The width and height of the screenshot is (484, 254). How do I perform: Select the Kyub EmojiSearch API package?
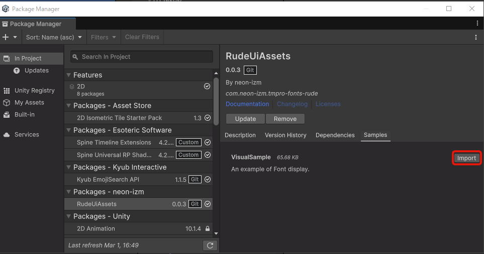pos(138,179)
